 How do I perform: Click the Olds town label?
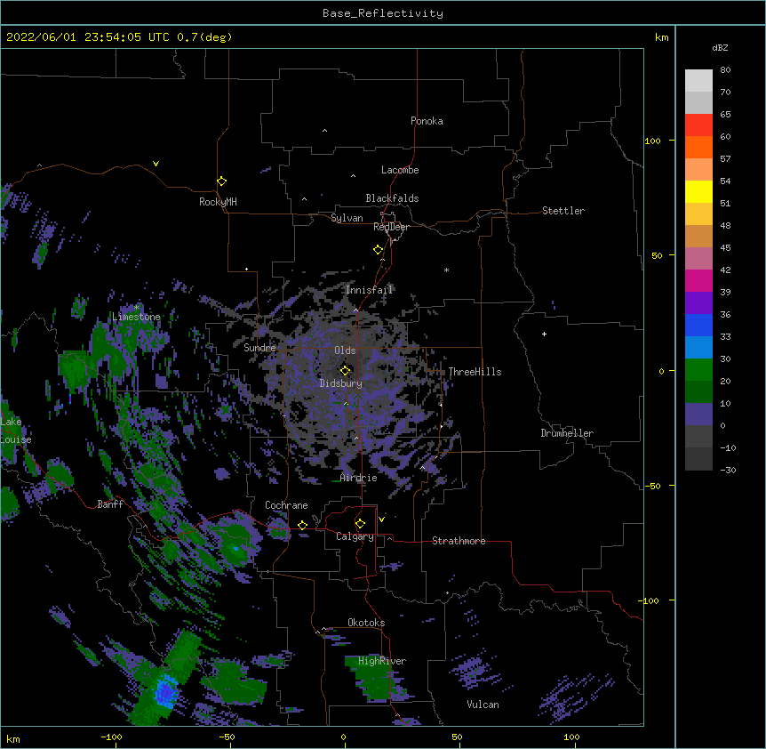tap(345, 350)
